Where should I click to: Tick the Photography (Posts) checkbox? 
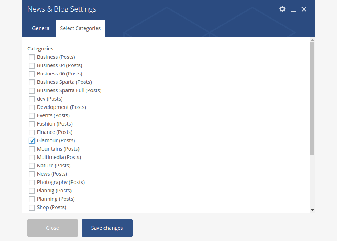[x=32, y=183]
